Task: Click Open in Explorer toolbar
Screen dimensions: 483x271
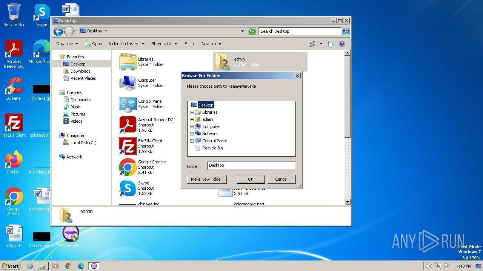Action: [94, 44]
